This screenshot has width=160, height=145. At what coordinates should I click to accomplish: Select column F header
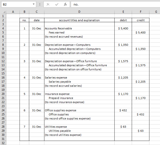pyautogui.click(x=141, y=12)
